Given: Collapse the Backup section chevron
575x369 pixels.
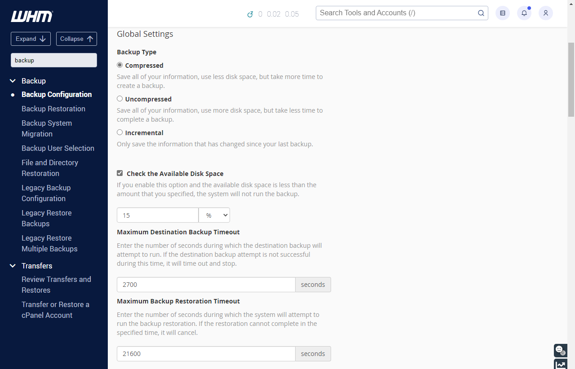Looking at the screenshot, I should click(x=12, y=81).
